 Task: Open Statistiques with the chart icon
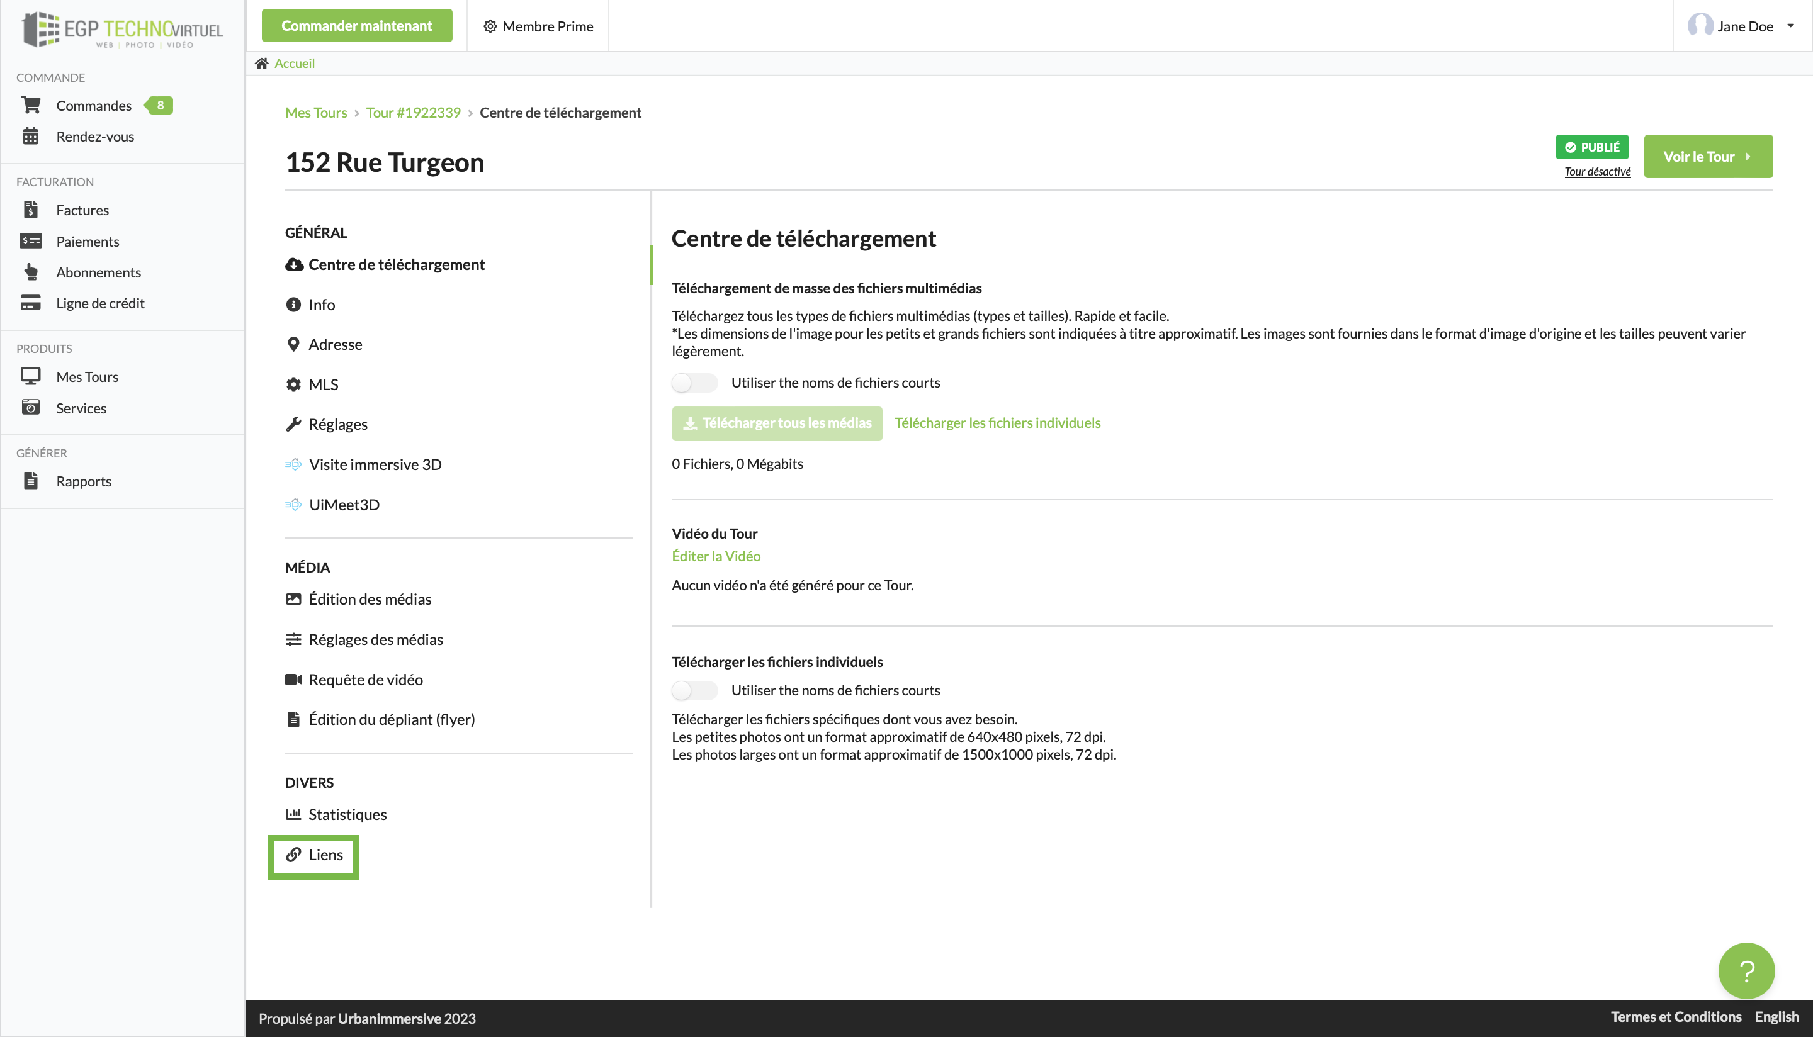pos(294,814)
